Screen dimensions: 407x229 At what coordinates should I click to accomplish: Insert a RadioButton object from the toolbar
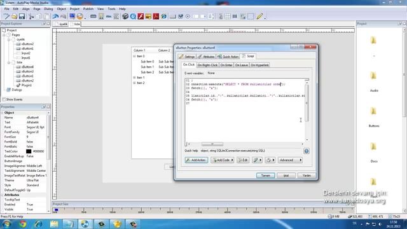pos(188,17)
